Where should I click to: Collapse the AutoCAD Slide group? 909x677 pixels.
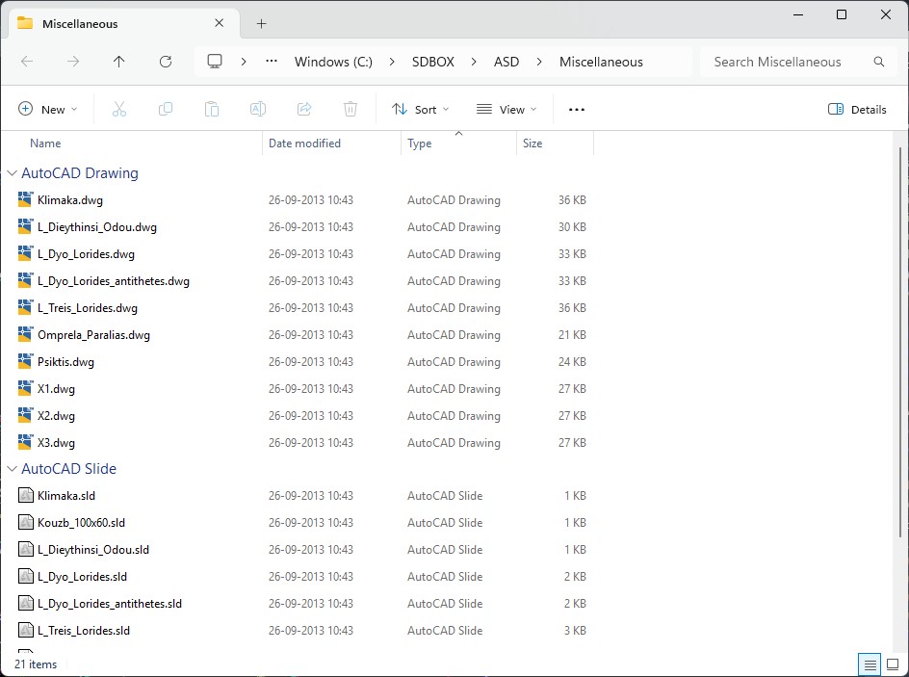pyautogui.click(x=12, y=469)
